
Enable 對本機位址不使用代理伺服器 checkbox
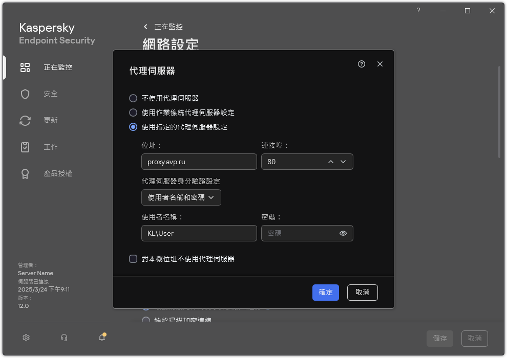click(x=133, y=259)
